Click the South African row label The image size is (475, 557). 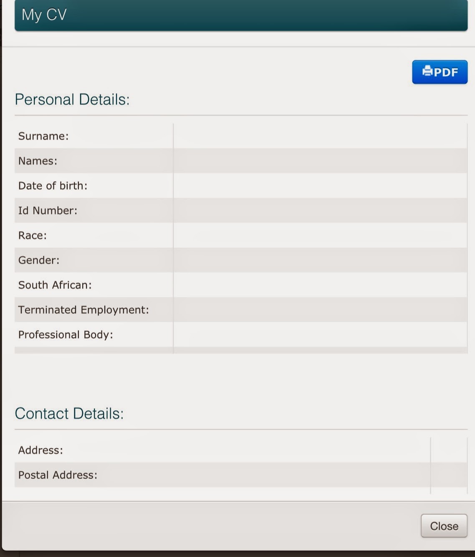(55, 285)
